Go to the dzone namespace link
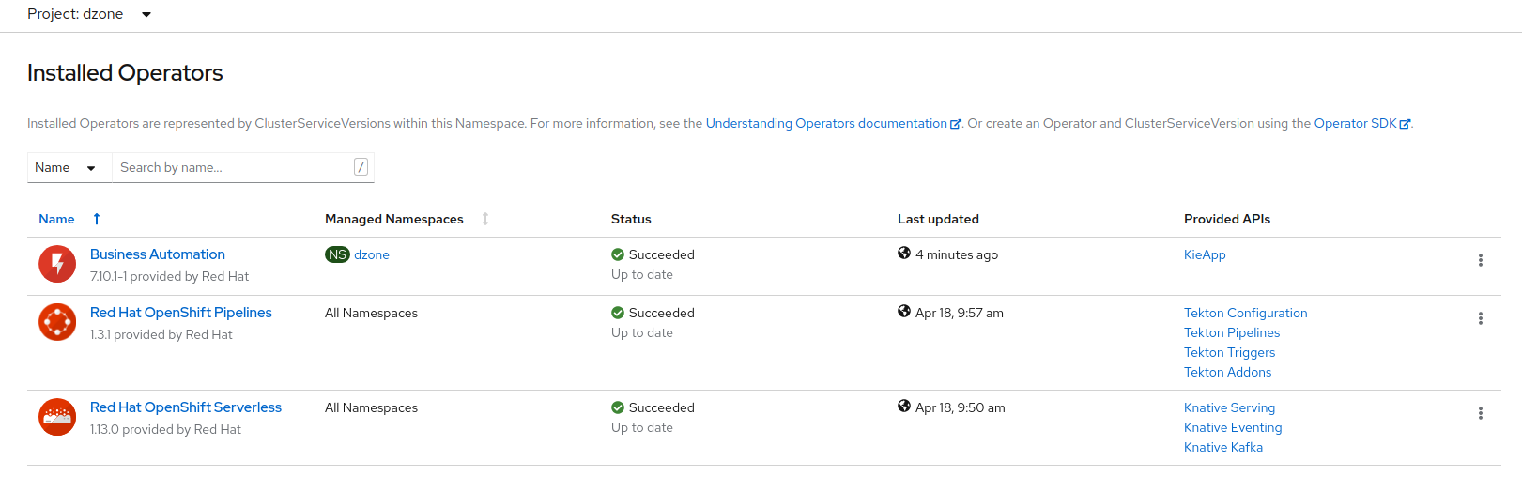The height and width of the screenshot is (492, 1522). 372,254
